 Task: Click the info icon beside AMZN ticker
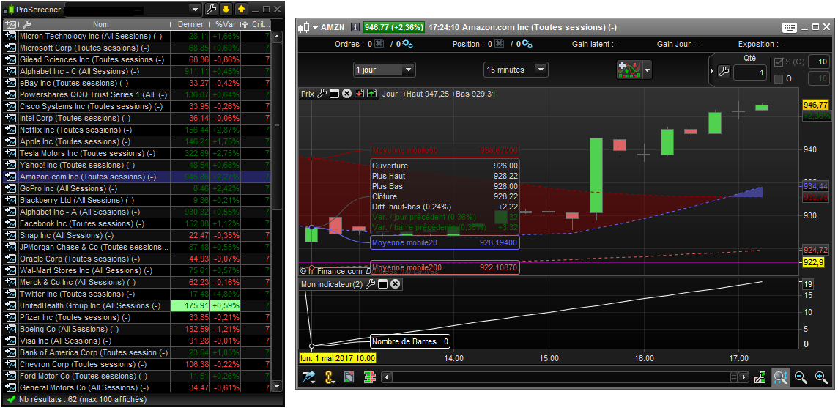point(355,27)
